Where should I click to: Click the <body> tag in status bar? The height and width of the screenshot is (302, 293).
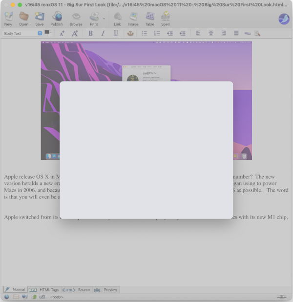coord(56,297)
